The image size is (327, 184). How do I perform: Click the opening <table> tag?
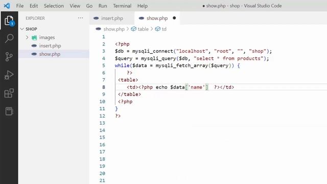click(128, 80)
